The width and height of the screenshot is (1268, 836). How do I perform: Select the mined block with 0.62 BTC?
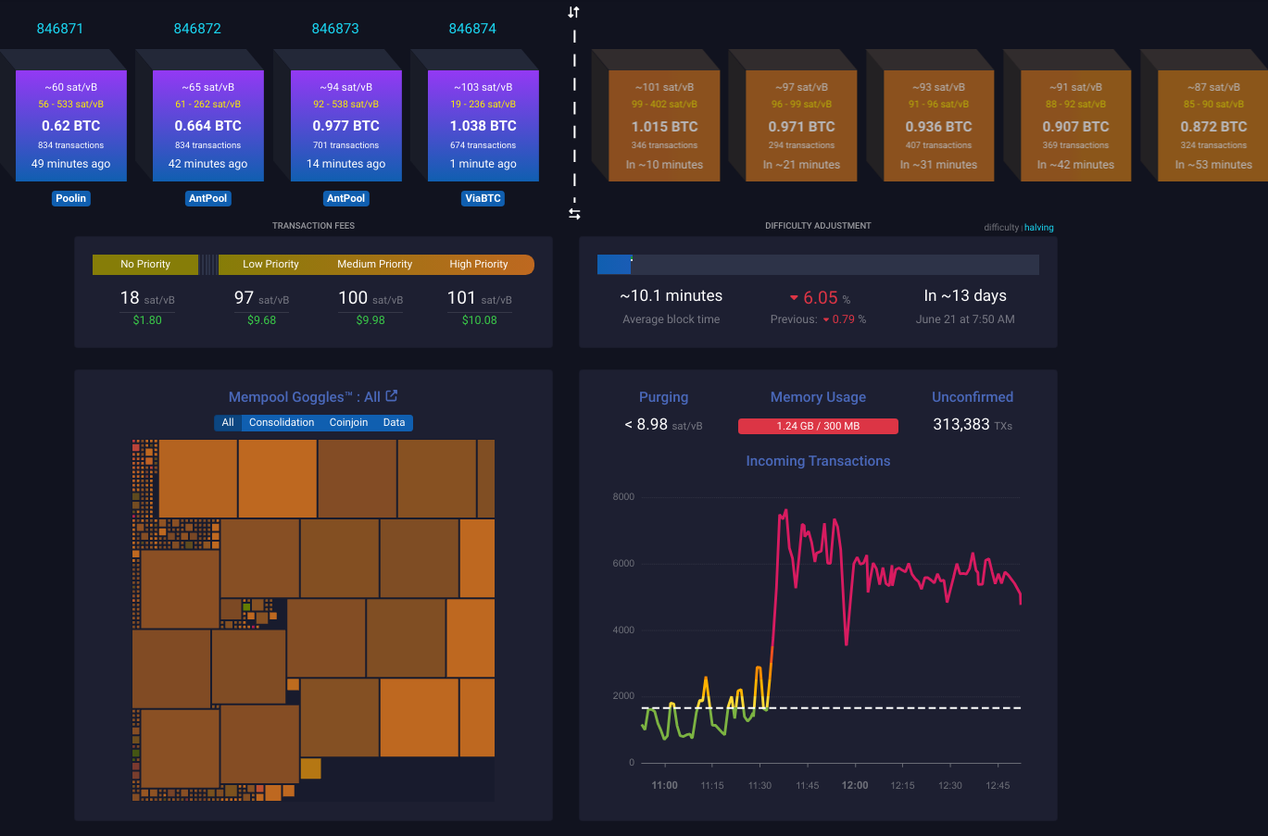pyautogui.click(x=71, y=126)
